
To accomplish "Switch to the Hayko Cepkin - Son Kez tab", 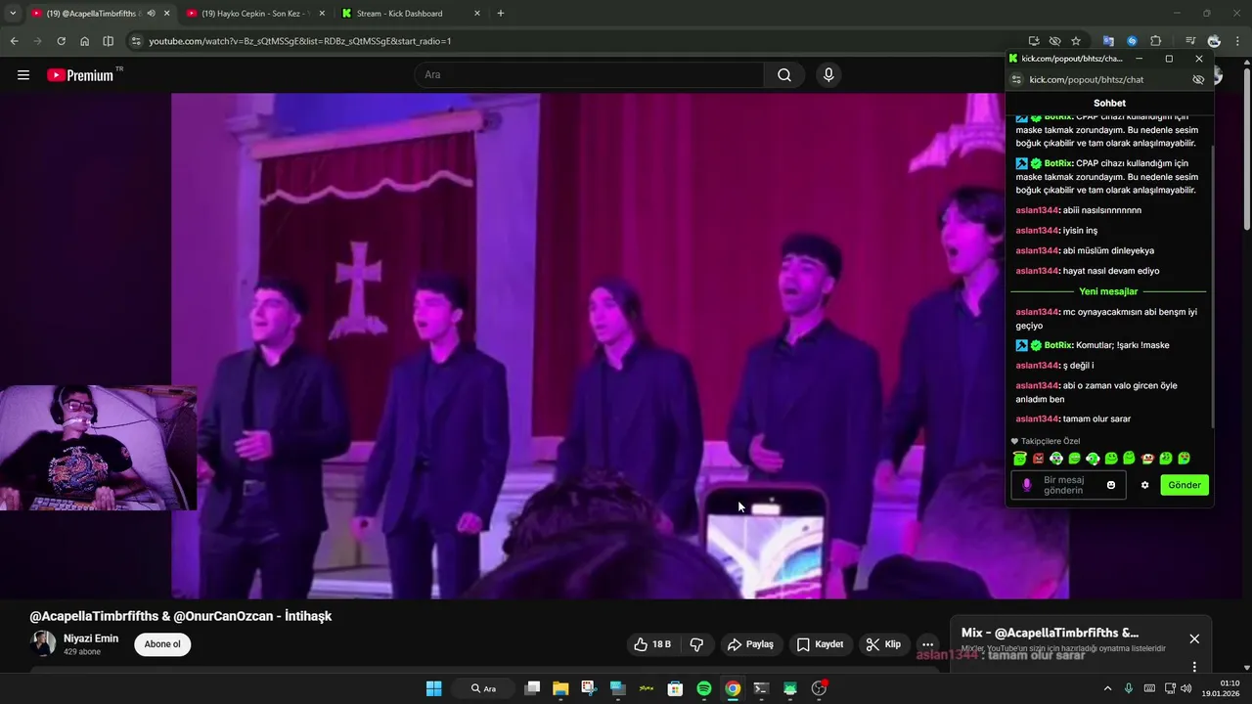I will click(x=254, y=14).
